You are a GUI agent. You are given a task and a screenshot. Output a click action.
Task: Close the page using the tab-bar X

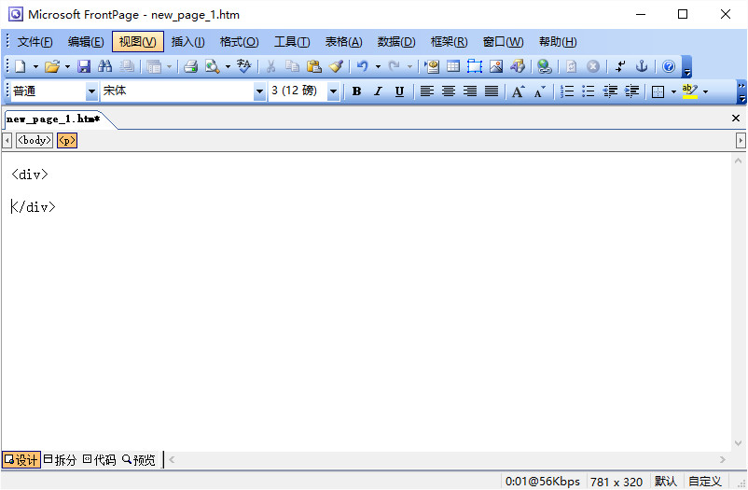pos(736,118)
